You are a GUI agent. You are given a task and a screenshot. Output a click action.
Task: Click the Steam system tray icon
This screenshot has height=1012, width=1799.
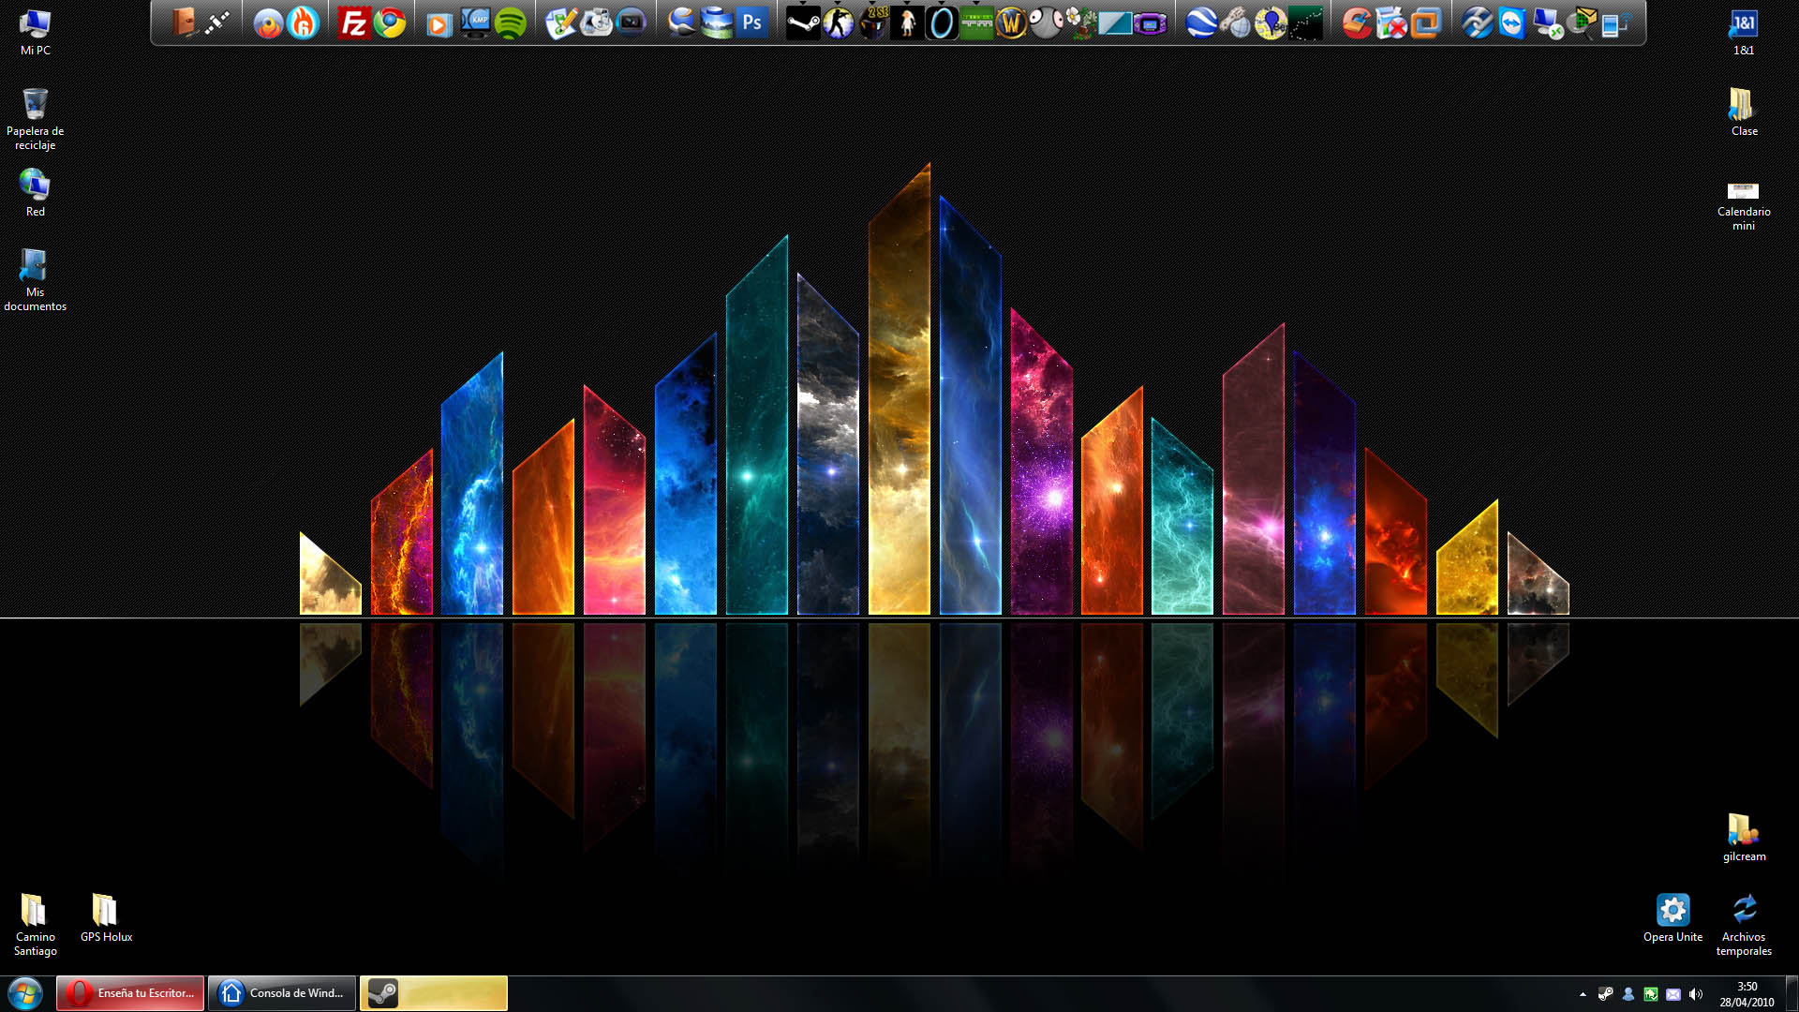pos(1606,994)
